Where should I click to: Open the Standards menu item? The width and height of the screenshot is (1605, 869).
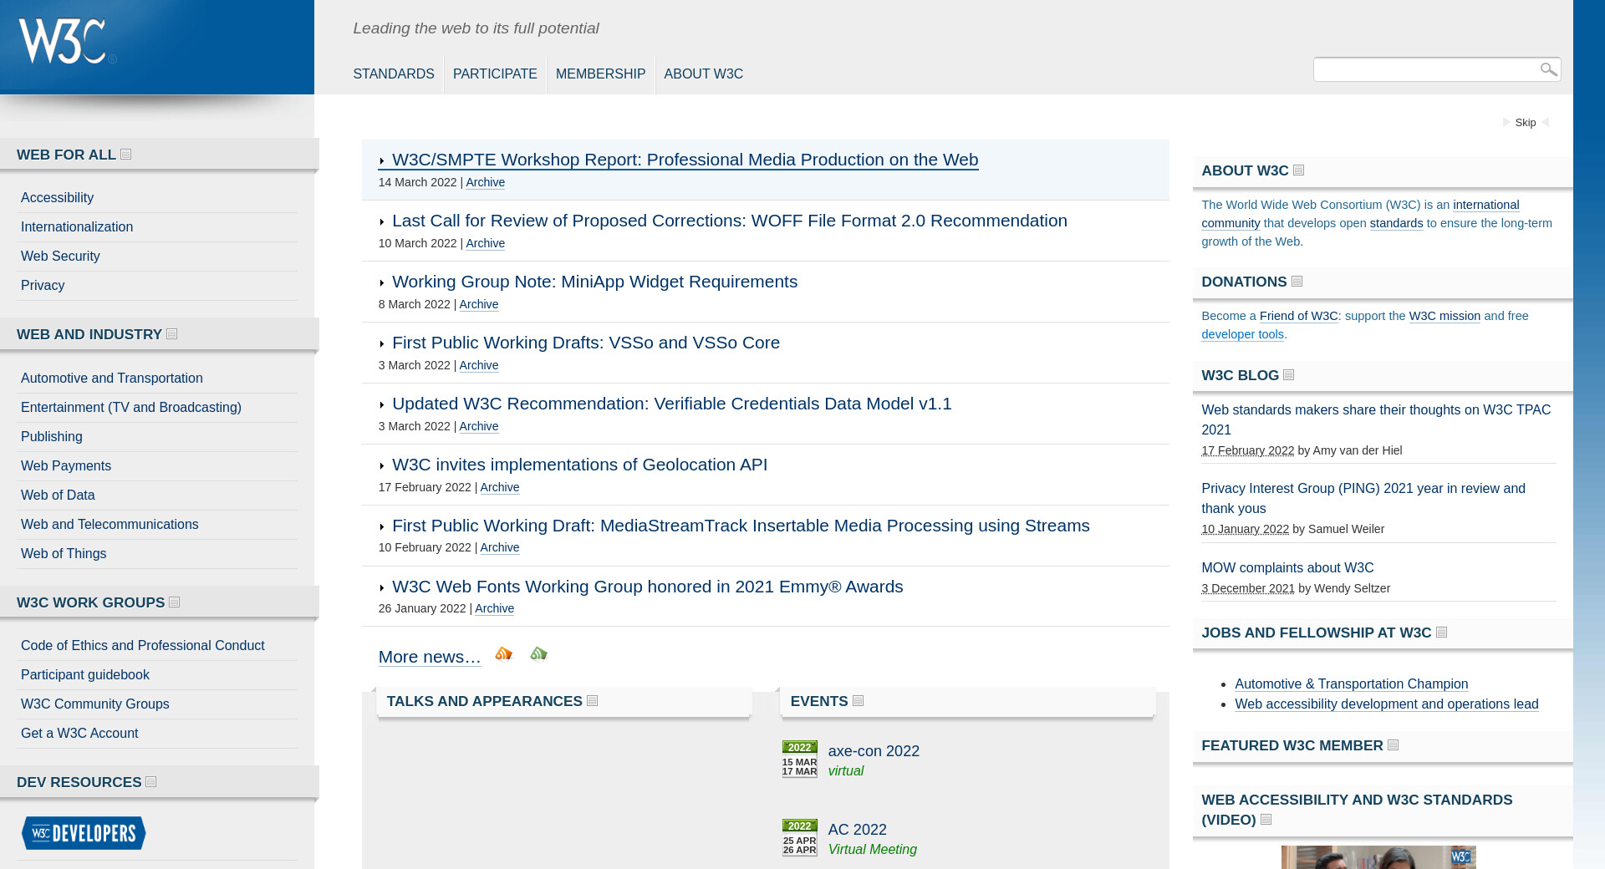(393, 74)
